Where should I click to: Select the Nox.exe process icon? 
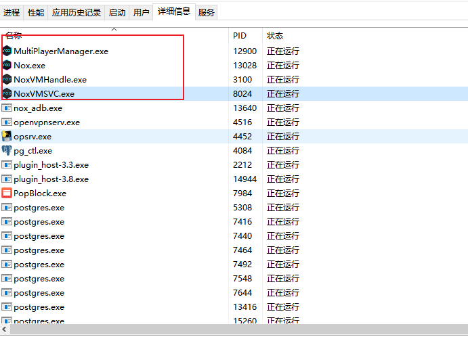point(7,65)
